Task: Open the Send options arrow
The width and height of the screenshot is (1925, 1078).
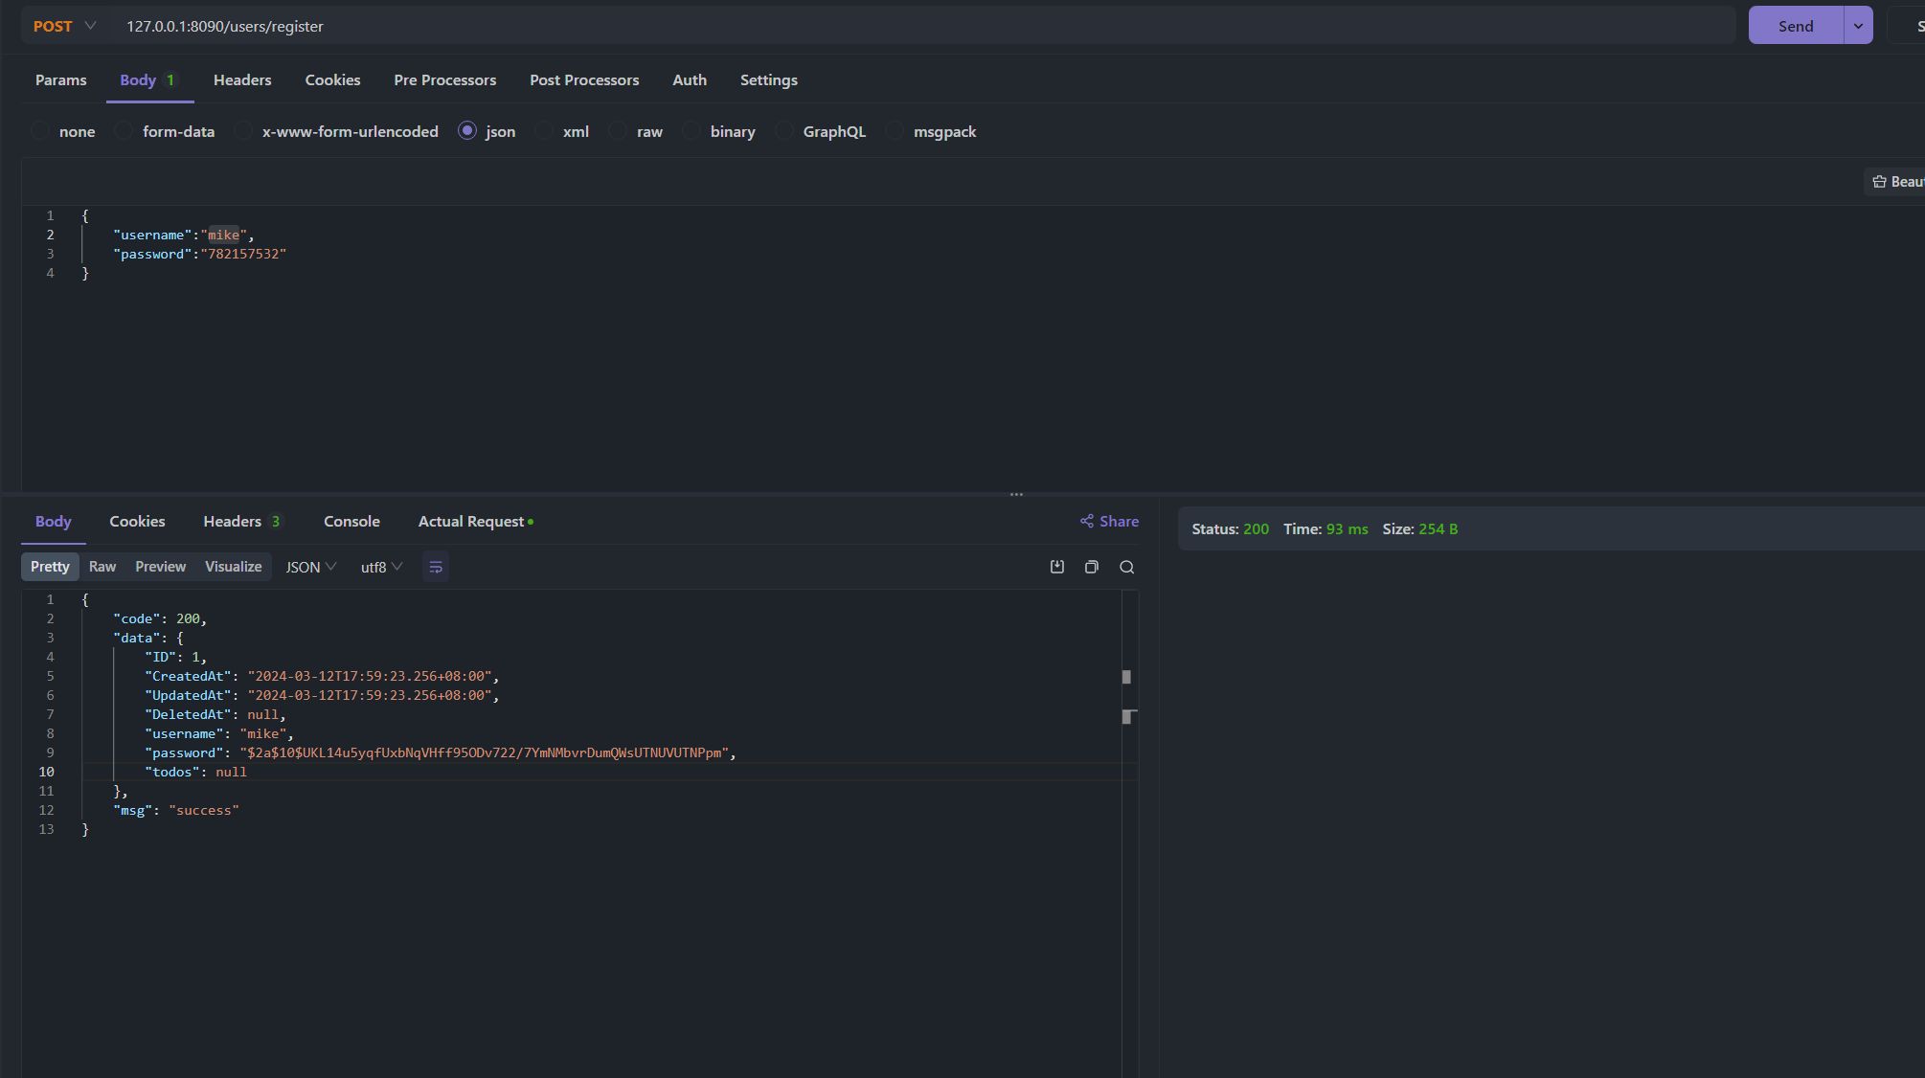Action: click(x=1858, y=26)
